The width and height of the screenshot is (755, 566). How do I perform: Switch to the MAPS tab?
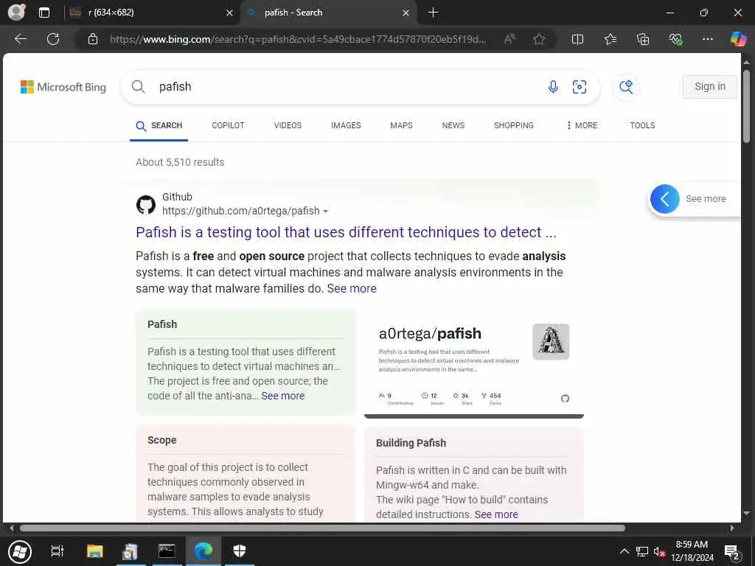401,125
